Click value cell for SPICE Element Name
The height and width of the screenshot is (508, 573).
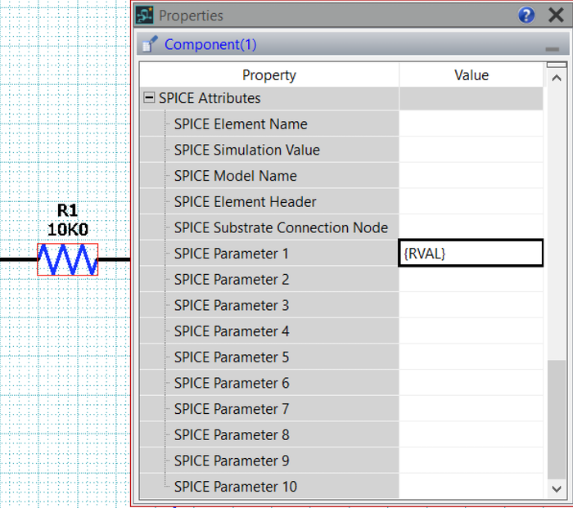click(471, 124)
